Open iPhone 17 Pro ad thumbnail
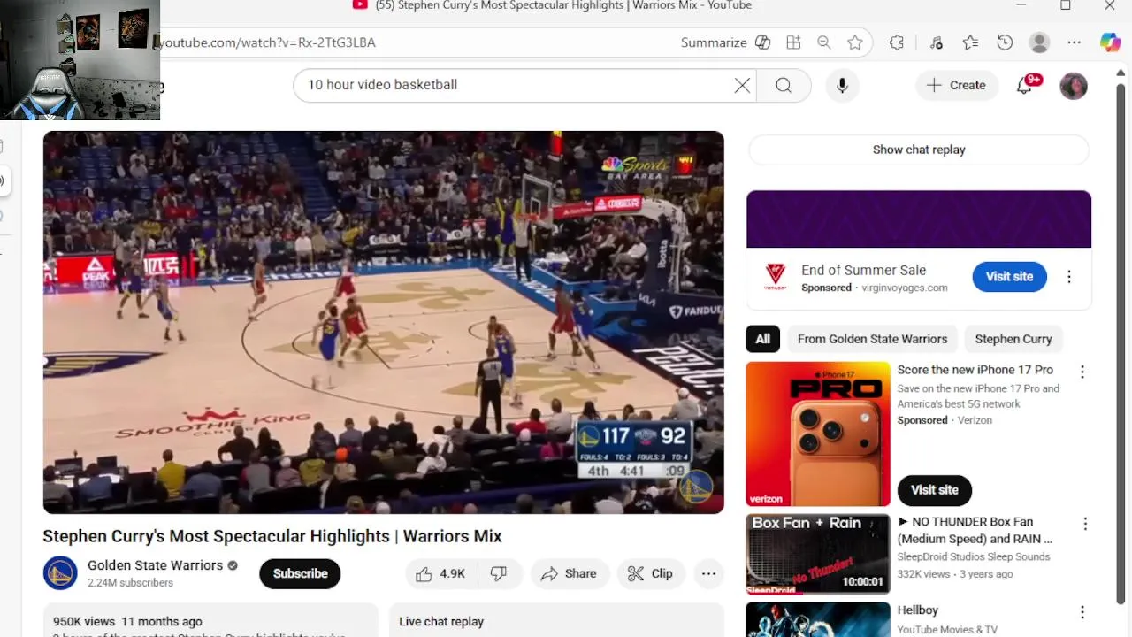 point(818,434)
